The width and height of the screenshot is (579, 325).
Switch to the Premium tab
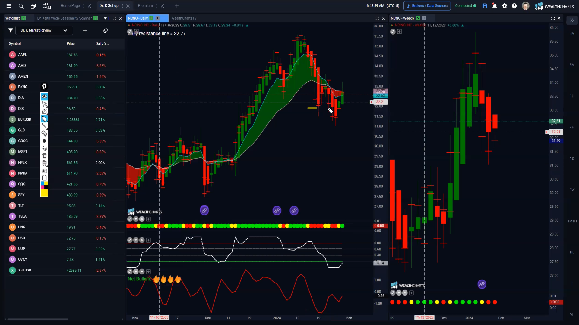(x=145, y=6)
